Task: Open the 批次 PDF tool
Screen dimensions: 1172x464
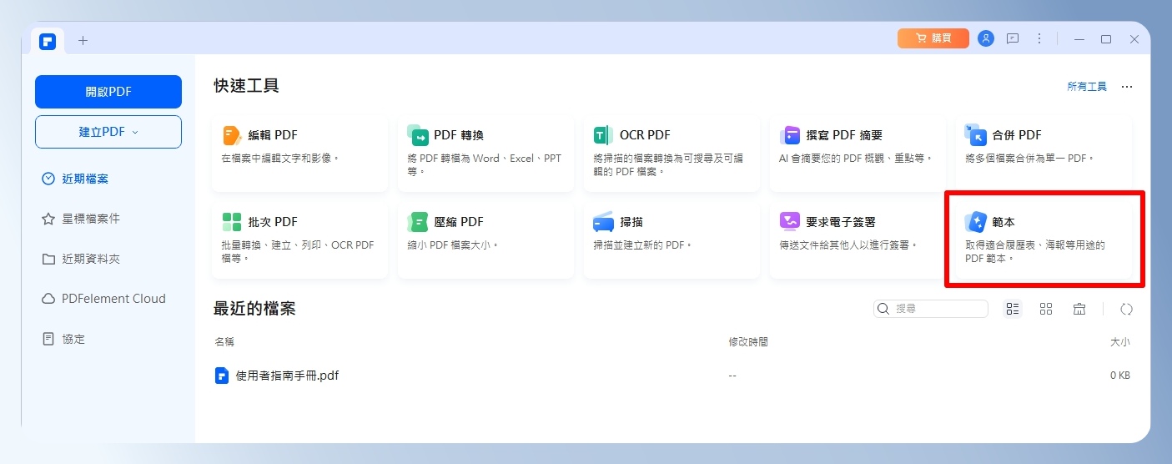Action: point(299,240)
